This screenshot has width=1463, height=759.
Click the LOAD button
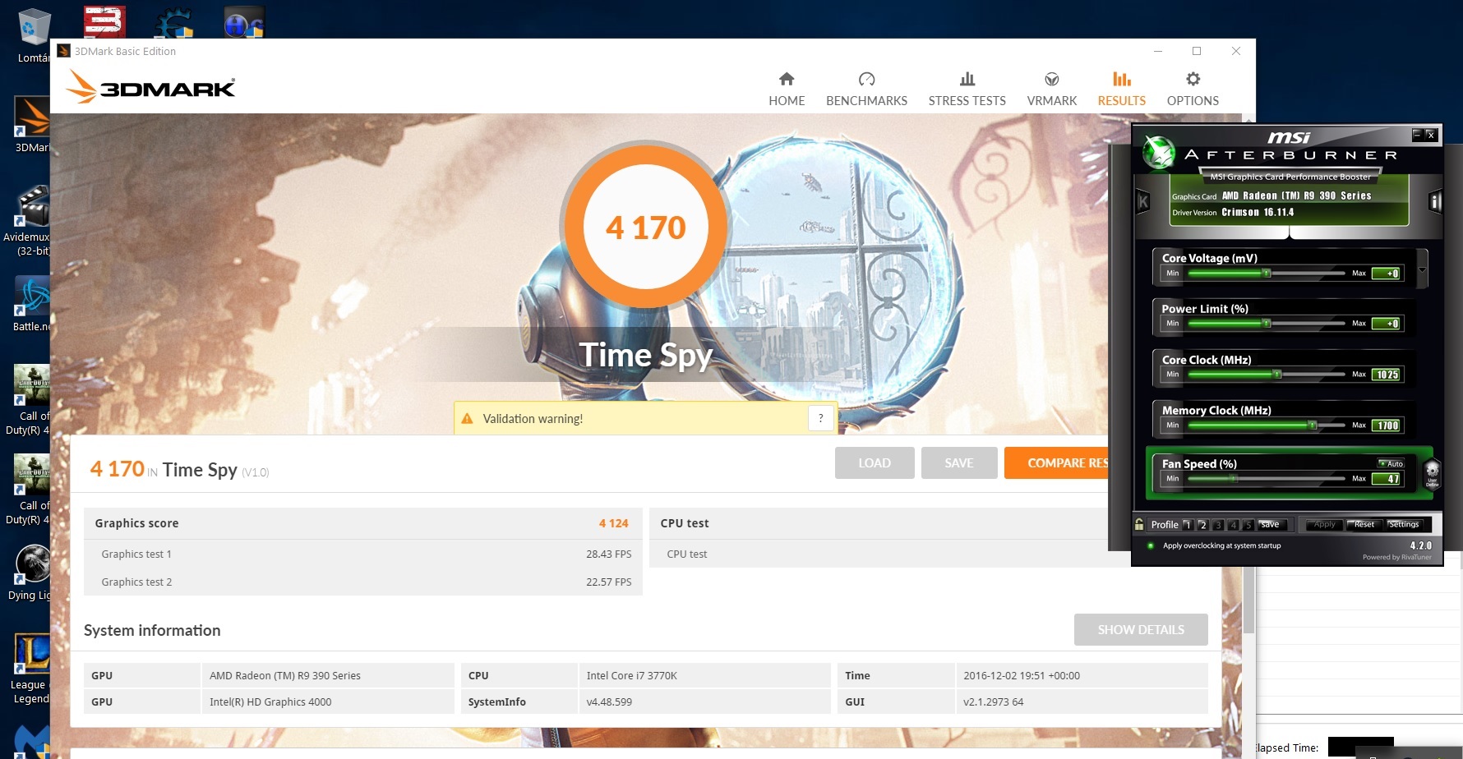[x=875, y=462]
